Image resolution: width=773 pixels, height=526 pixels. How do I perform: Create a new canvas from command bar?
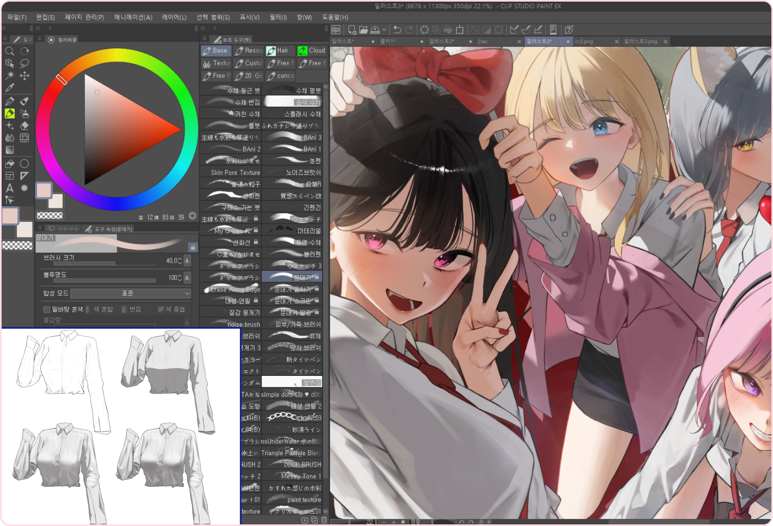tap(352, 29)
